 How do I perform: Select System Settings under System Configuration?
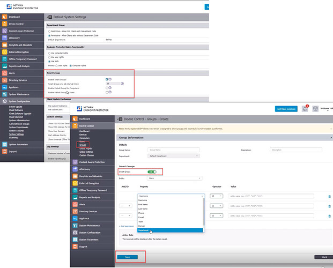click(16, 134)
